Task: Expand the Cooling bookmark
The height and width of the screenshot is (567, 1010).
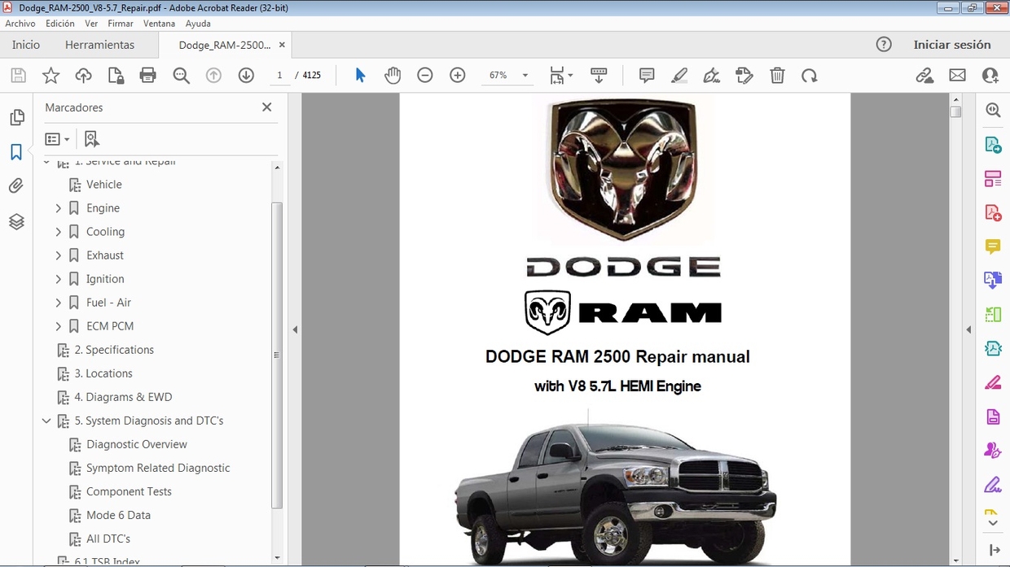Action: [58, 231]
